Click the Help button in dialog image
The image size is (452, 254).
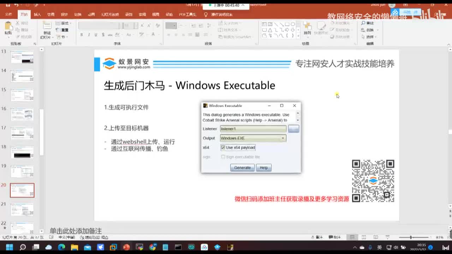coord(264,168)
